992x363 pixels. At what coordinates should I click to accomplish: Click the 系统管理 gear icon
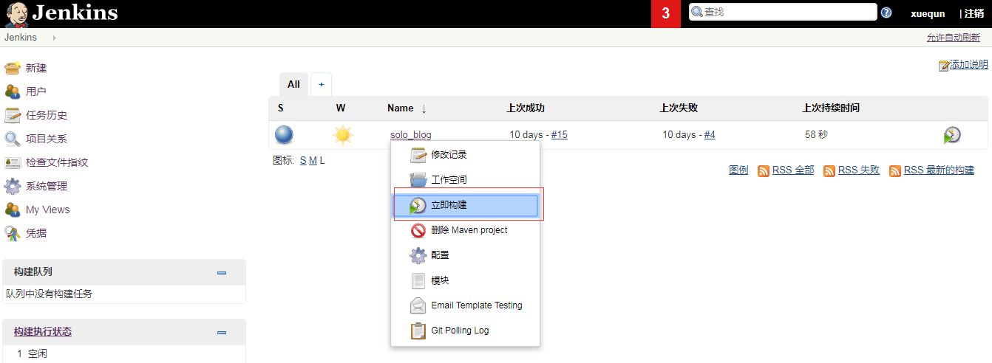(13, 186)
